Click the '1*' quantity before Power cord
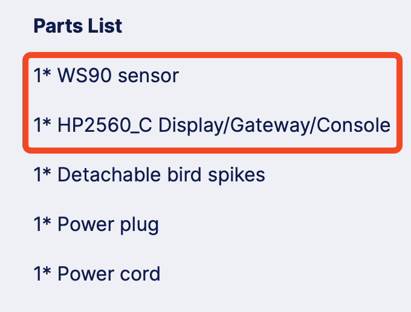 pos(42,274)
